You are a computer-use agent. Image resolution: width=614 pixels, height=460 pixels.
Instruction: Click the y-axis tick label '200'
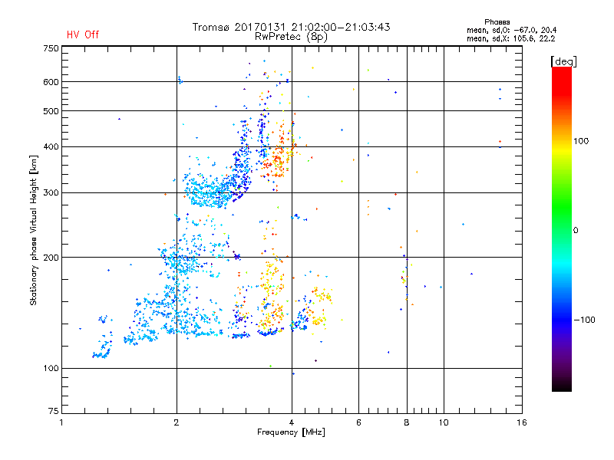[51, 258]
